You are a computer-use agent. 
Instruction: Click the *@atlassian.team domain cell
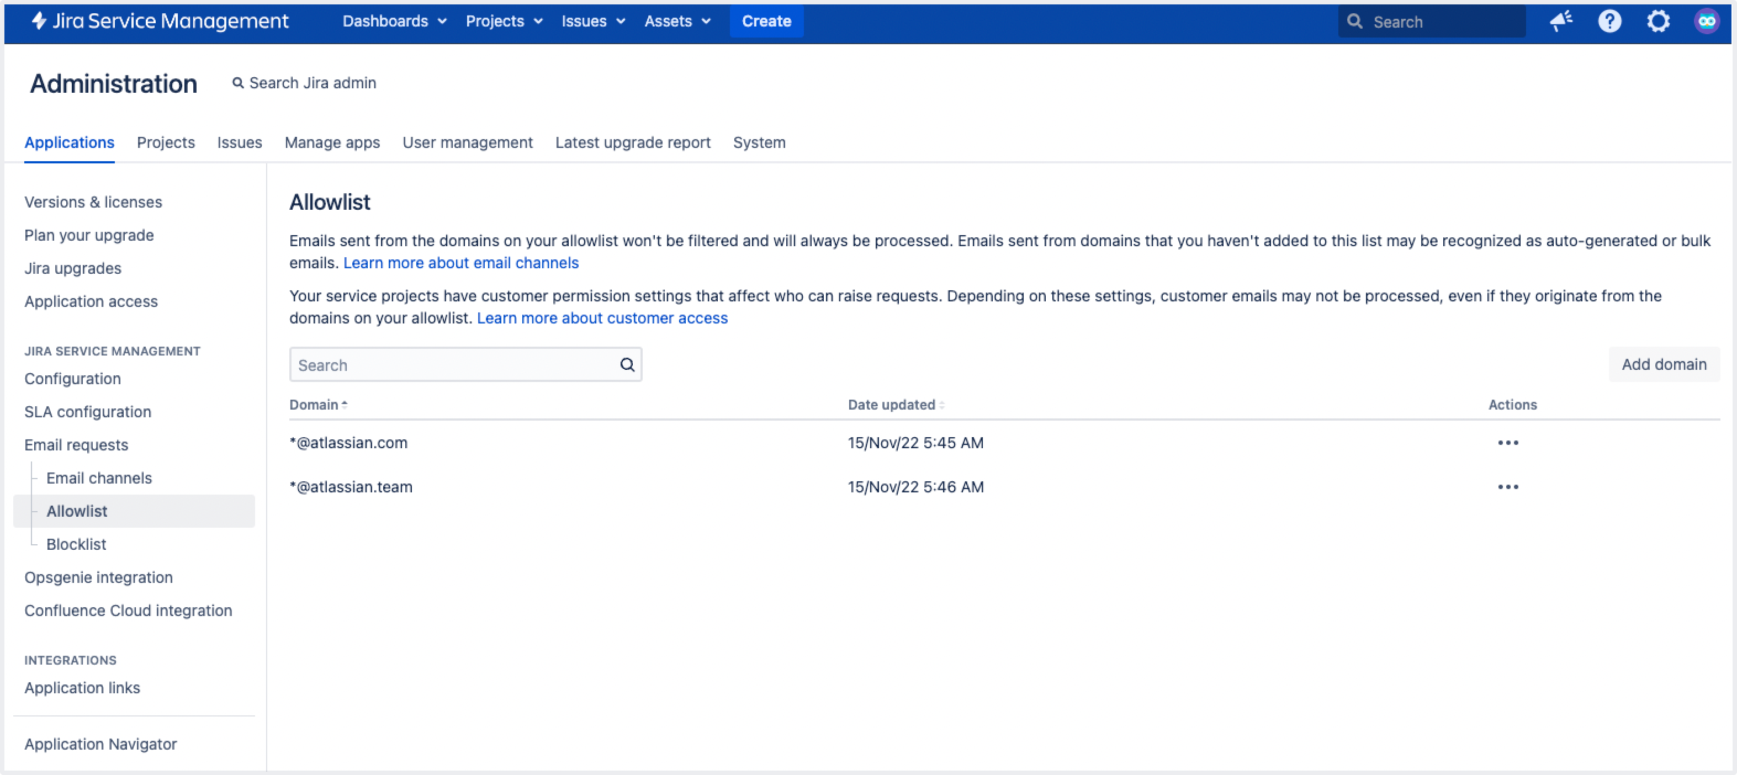(x=351, y=486)
